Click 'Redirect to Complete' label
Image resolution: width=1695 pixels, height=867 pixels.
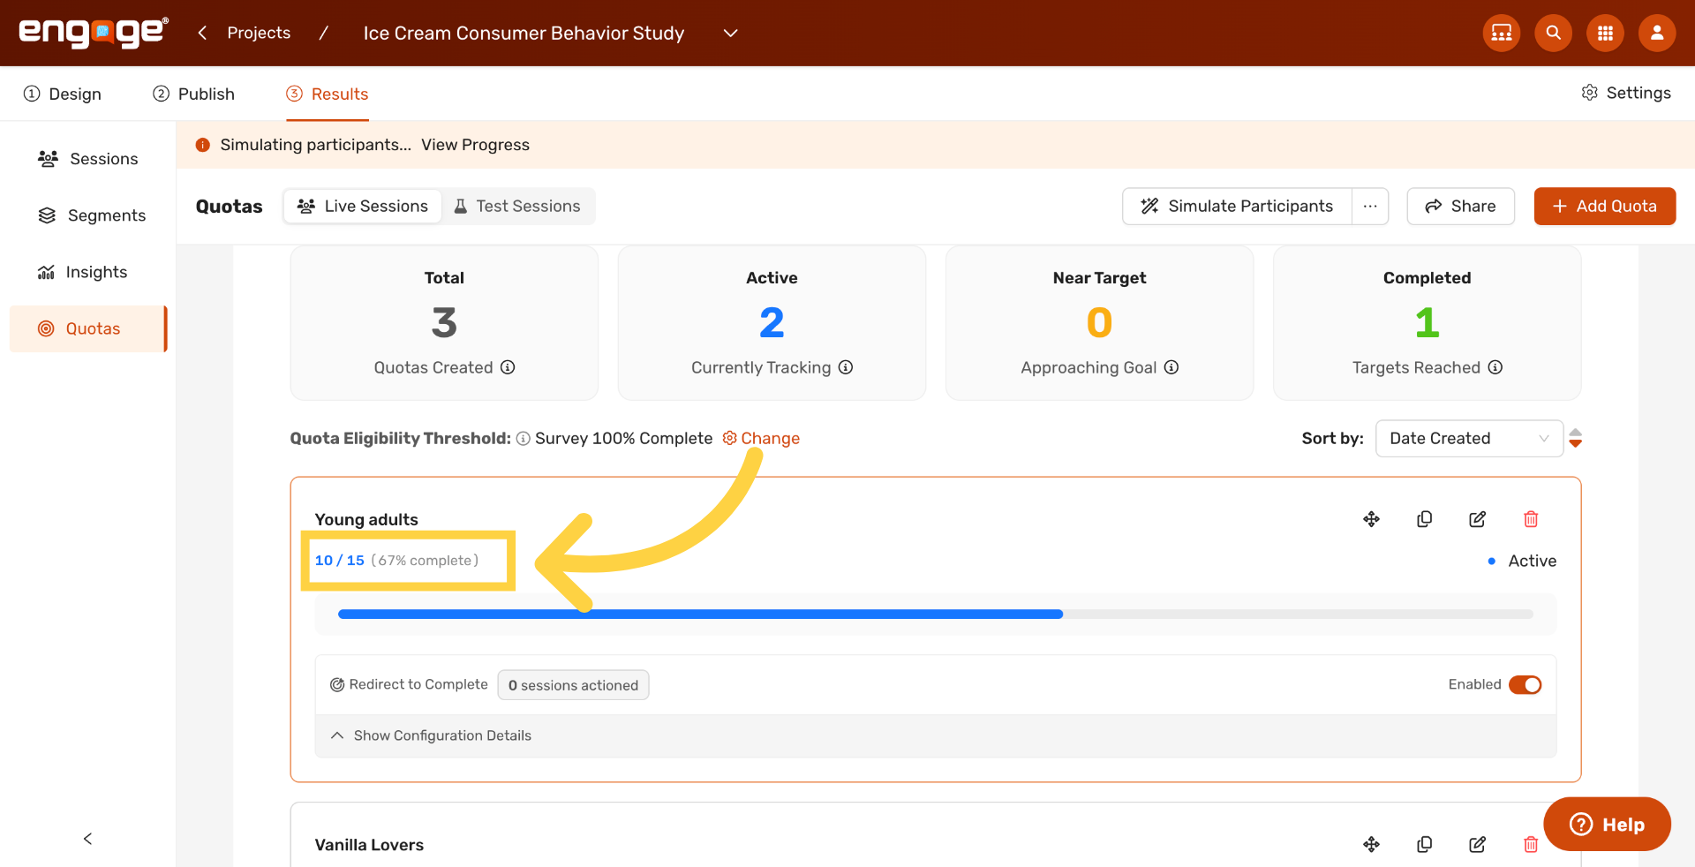[418, 684]
